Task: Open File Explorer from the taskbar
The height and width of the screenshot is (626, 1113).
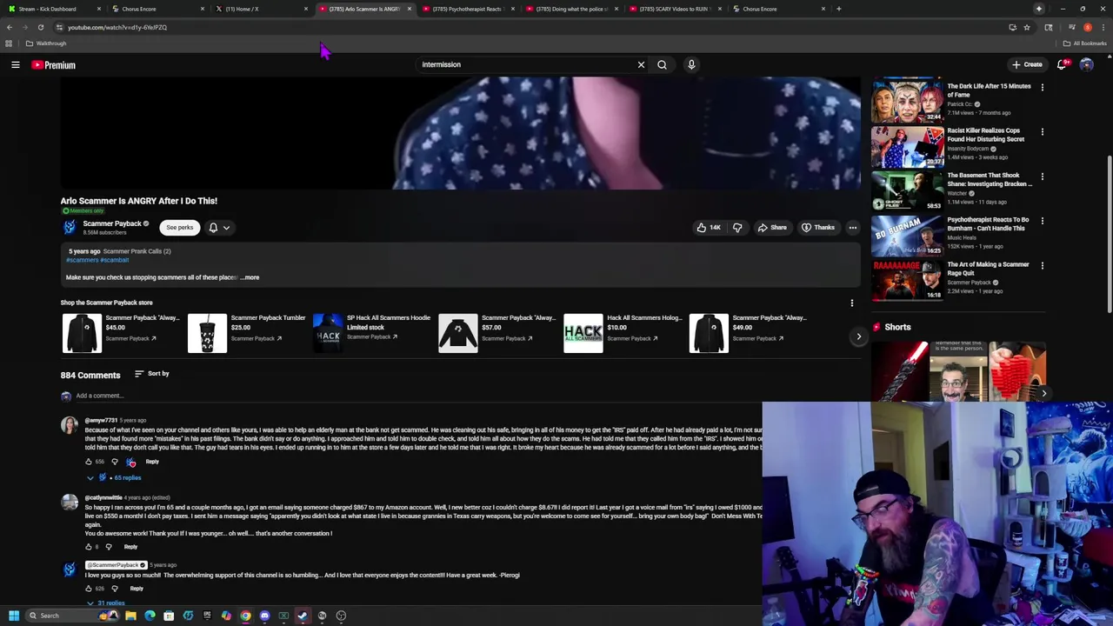Action: (x=130, y=616)
